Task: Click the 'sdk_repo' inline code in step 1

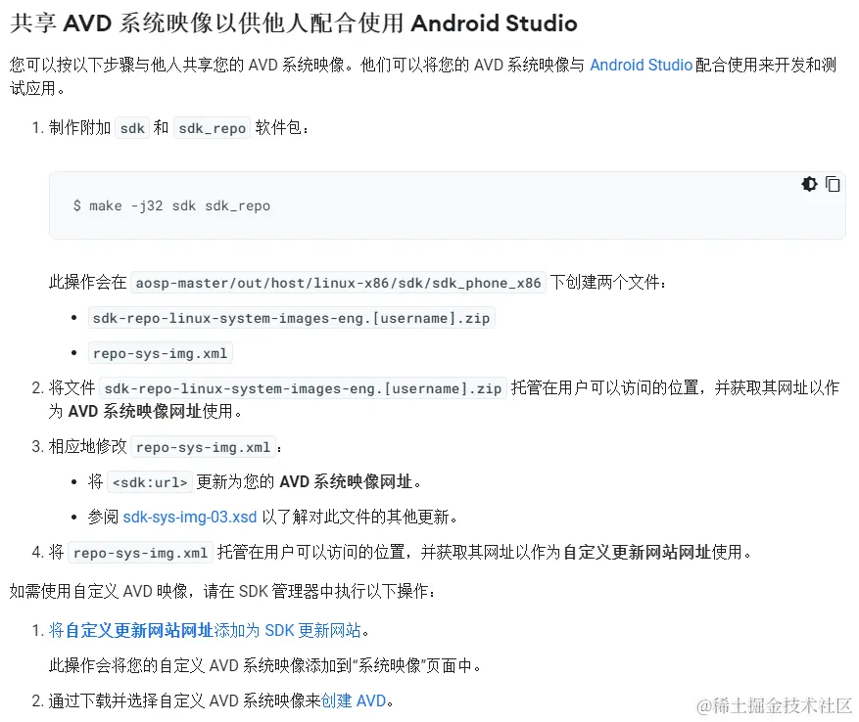Action: point(212,128)
